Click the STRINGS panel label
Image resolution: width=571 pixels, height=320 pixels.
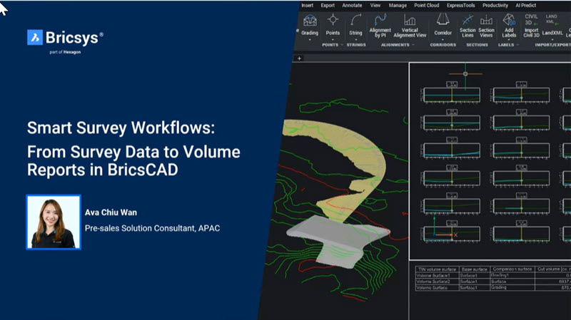[x=356, y=45]
